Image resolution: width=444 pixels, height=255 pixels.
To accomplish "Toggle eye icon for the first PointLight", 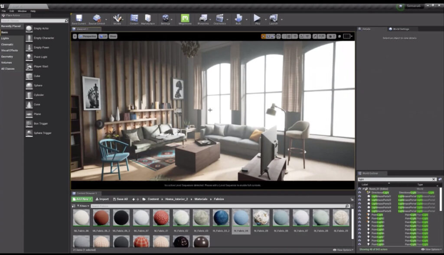I will (x=359, y=215).
